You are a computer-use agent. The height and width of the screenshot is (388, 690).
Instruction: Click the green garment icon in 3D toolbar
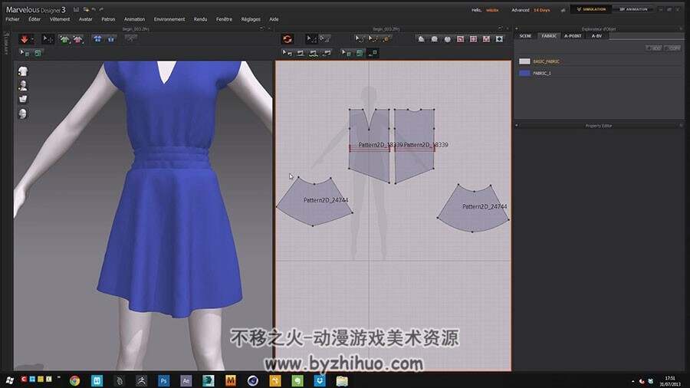[x=65, y=40]
